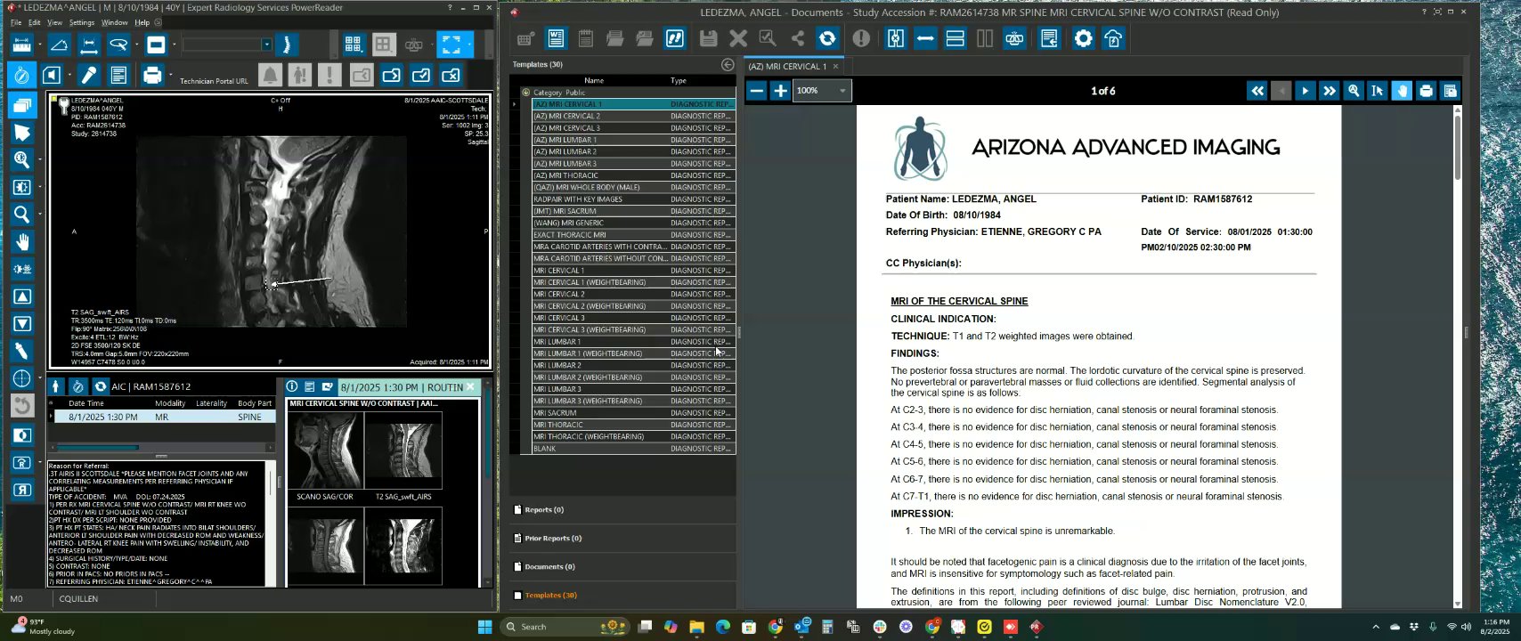Click the search magnifier in report preview toolbar

coord(1354,91)
